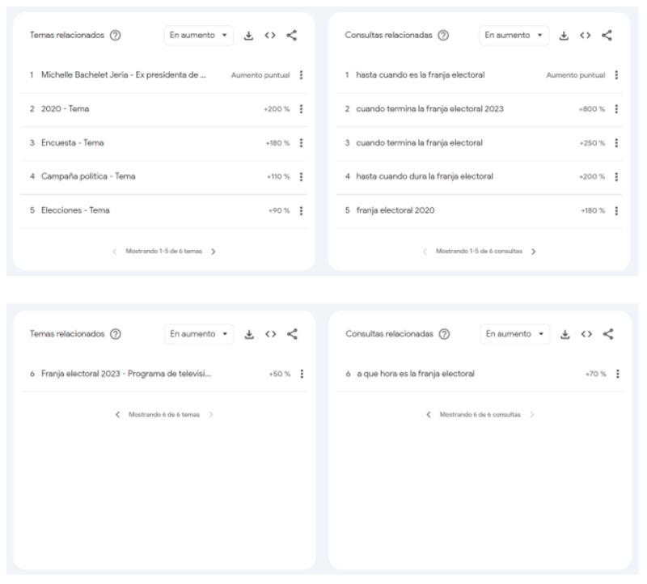Open Michelle Bachelet Jeria topic

coord(124,75)
